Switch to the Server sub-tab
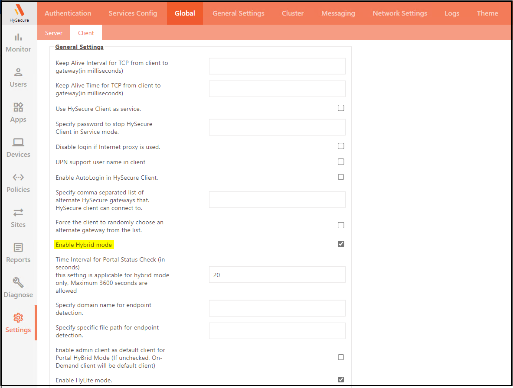The width and height of the screenshot is (513, 388). (x=54, y=33)
